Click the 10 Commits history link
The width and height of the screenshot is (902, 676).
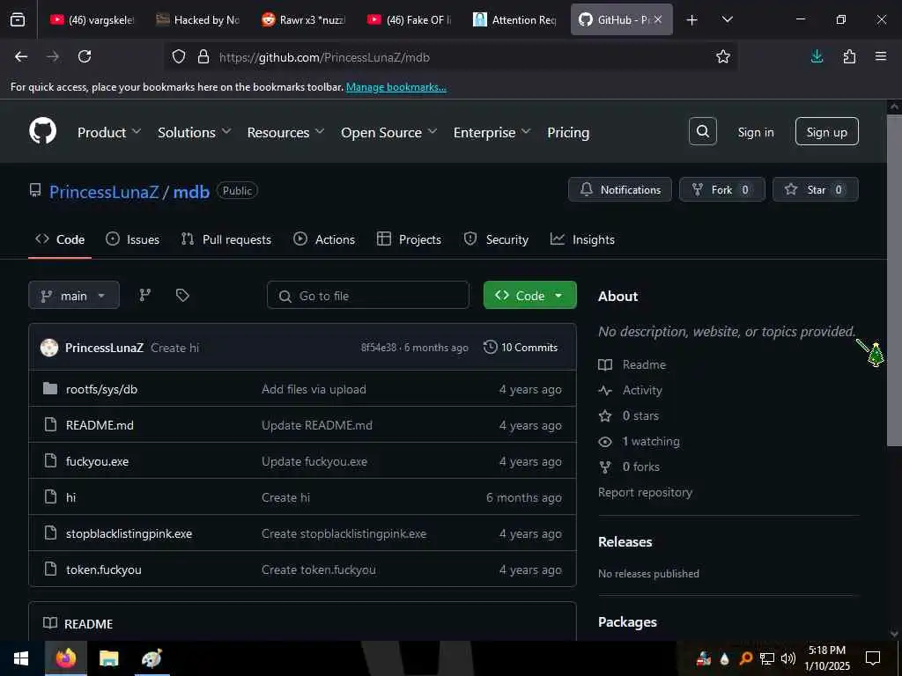pyautogui.click(x=521, y=347)
